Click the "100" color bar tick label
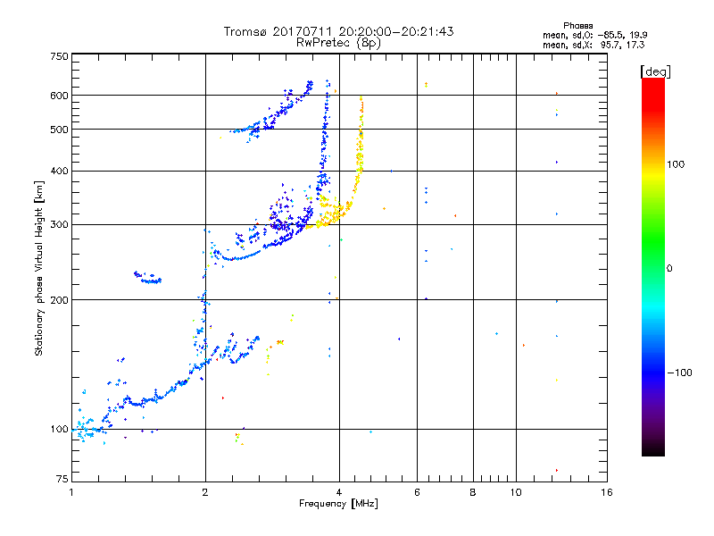The width and height of the screenshot is (714, 536). (676, 164)
